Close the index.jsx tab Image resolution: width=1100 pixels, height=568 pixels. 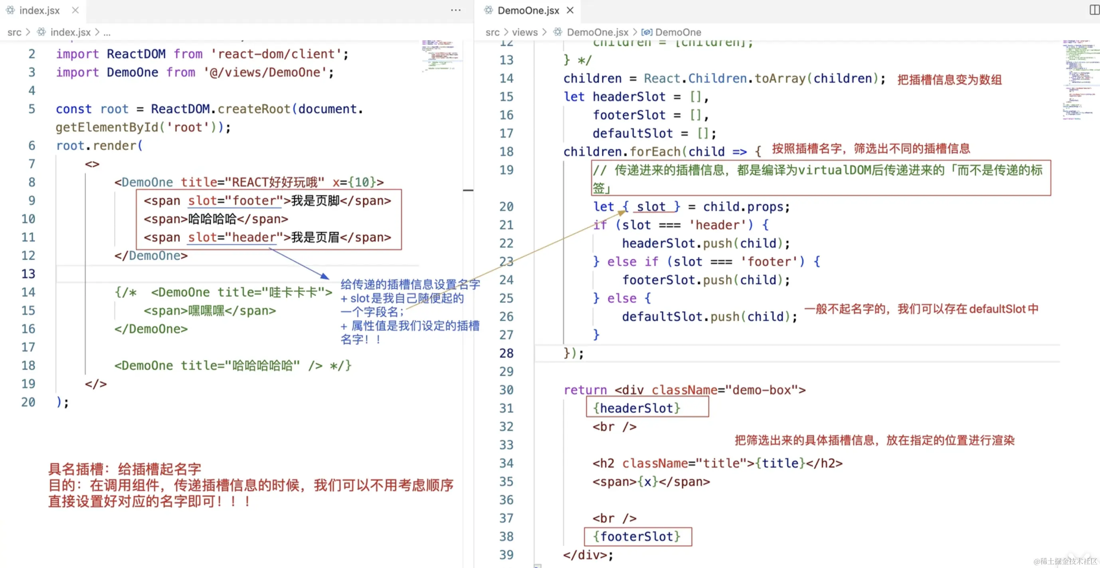[x=75, y=10]
